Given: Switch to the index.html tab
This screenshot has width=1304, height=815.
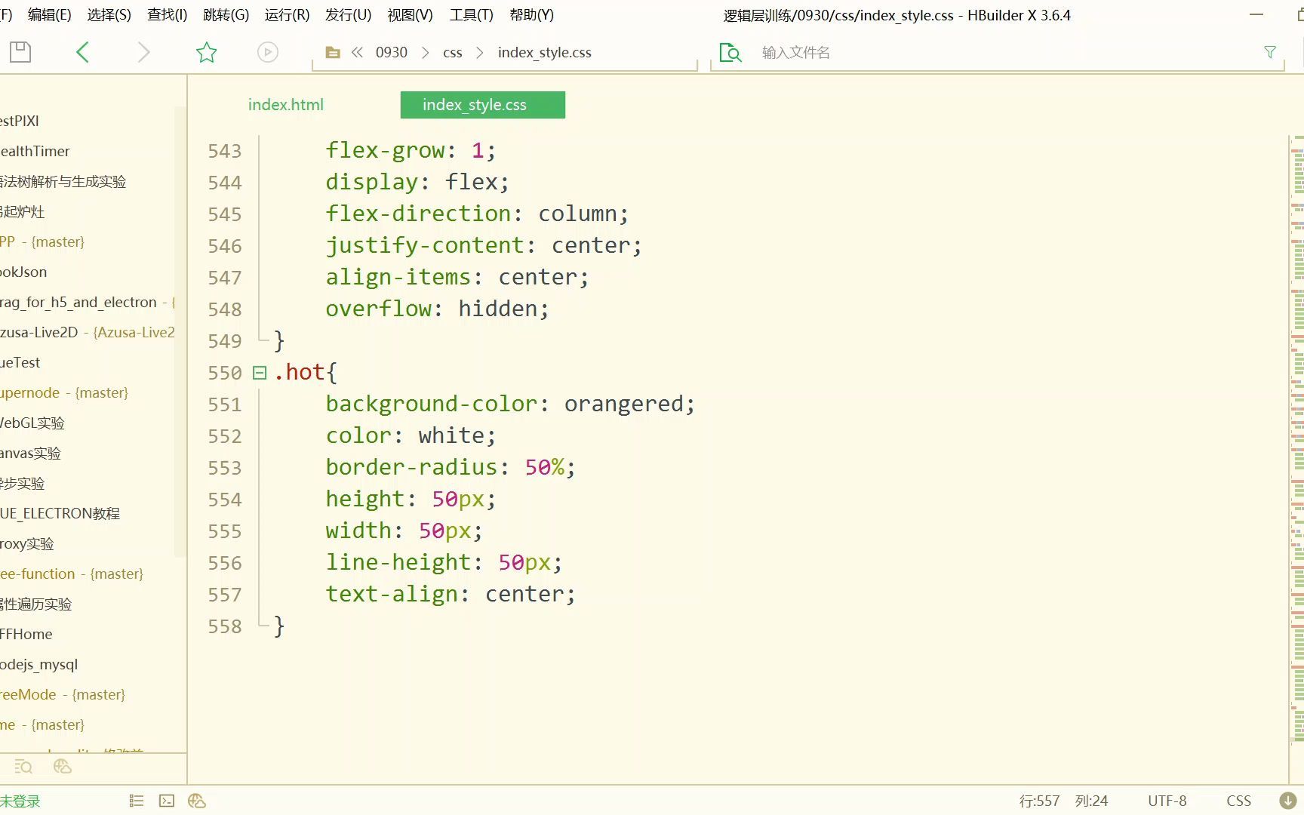Looking at the screenshot, I should click(x=285, y=105).
